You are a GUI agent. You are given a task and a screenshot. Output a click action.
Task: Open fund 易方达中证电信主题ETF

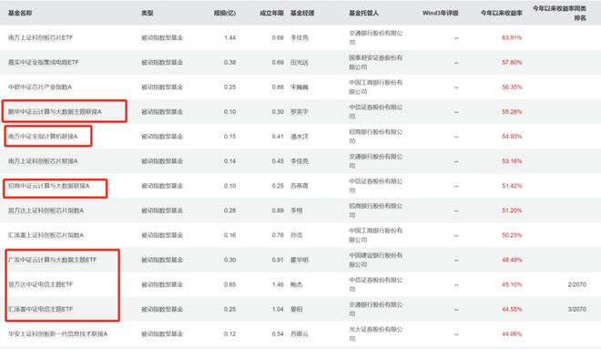[40, 284]
